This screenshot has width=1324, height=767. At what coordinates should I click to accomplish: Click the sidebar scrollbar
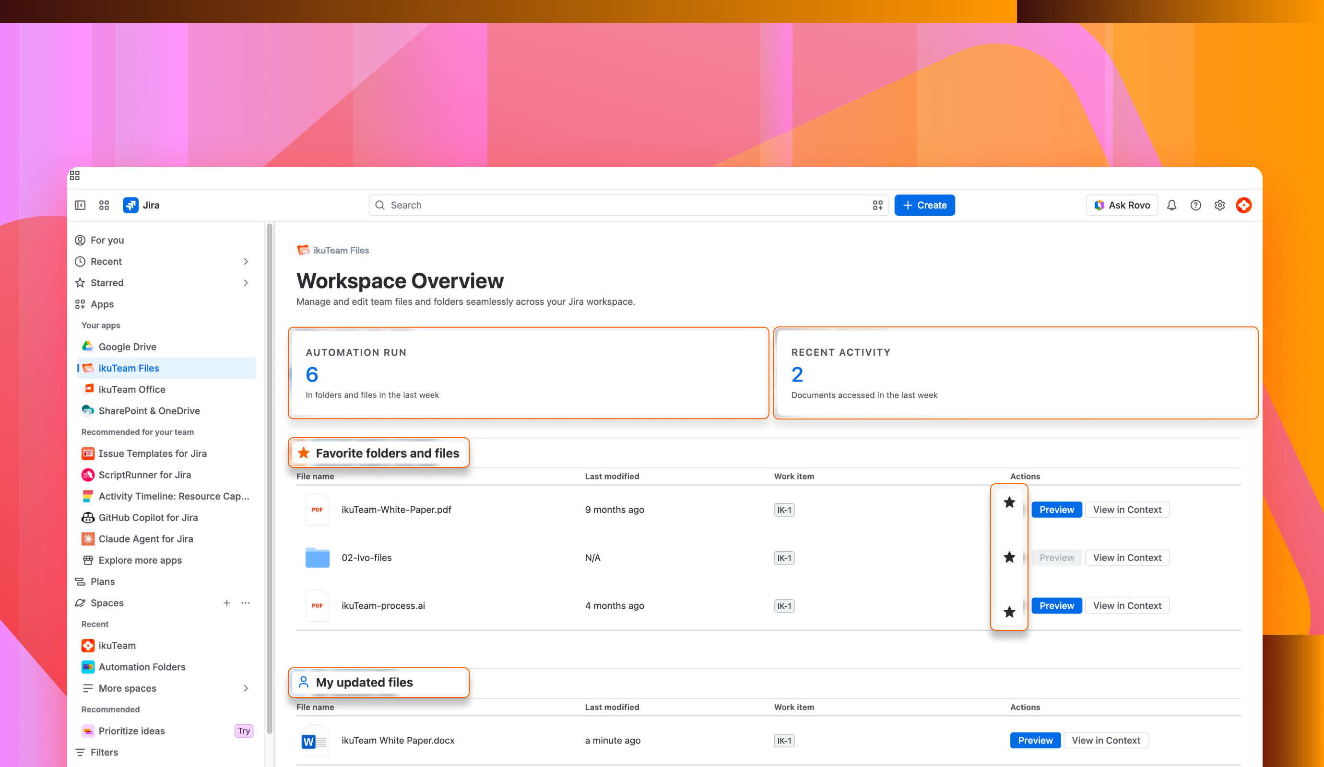(270, 478)
